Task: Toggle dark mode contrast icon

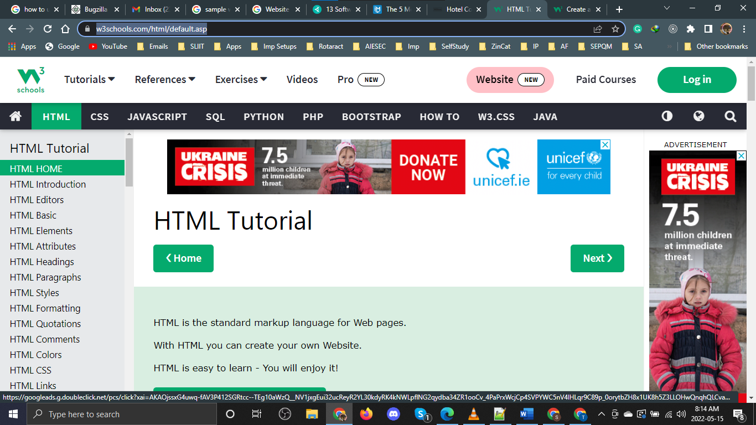Action: (667, 116)
